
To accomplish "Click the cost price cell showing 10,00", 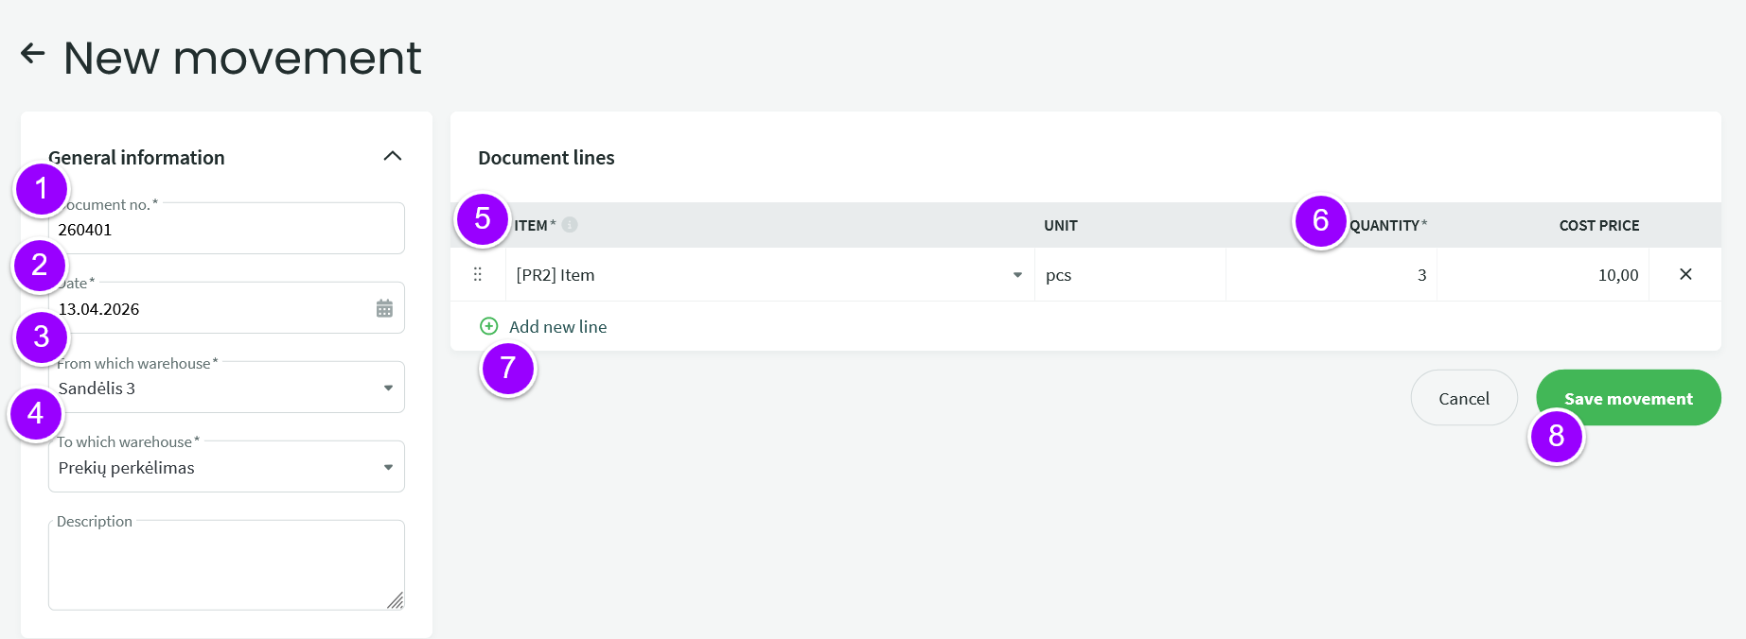I will [x=1543, y=275].
